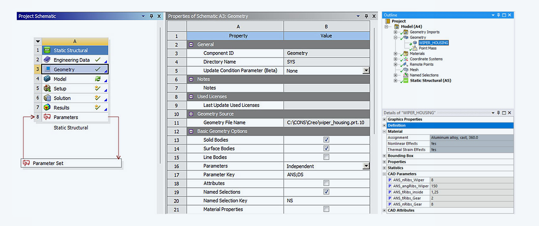Click the Setup cell icon
Viewport: 539px width, 226px height.
coord(47,88)
